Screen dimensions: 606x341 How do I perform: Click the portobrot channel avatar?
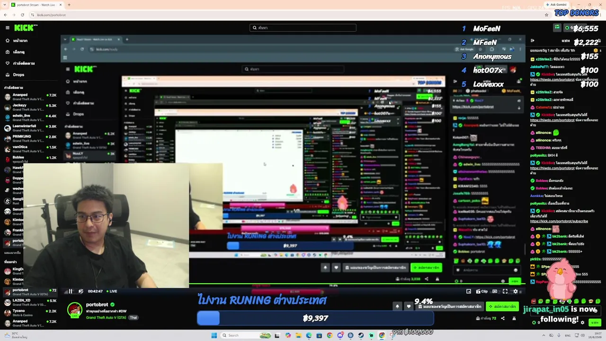click(x=74, y=310)
